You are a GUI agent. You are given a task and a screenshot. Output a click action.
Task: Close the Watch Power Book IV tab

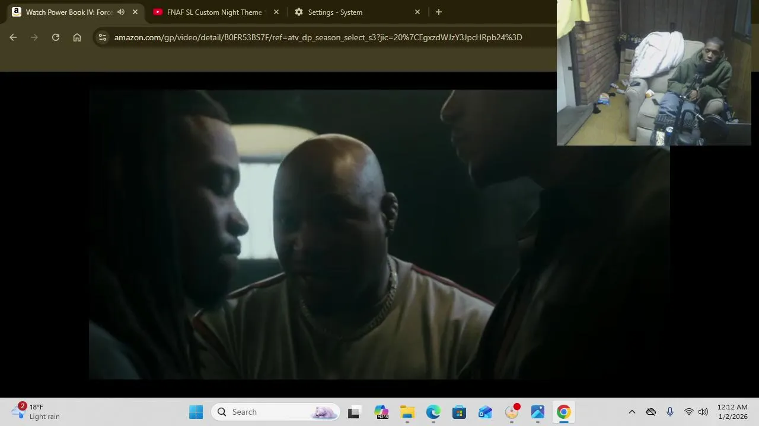[135, 12]
